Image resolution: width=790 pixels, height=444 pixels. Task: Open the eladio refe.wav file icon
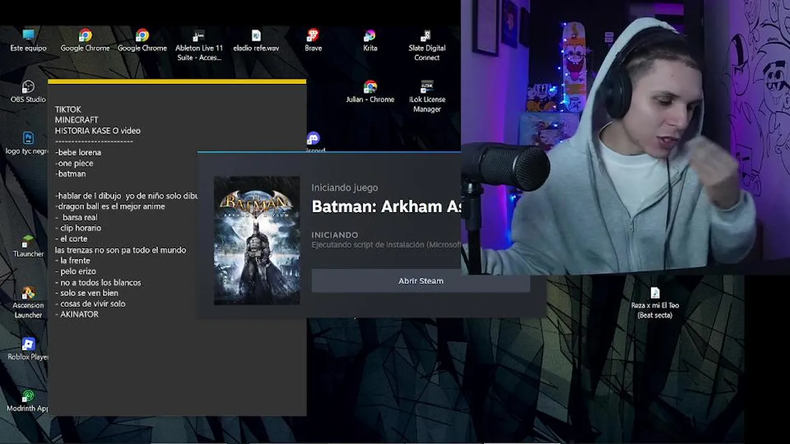pos(256,40)
